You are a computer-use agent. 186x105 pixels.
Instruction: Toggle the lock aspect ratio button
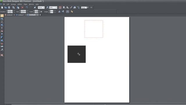click(41, 12)
